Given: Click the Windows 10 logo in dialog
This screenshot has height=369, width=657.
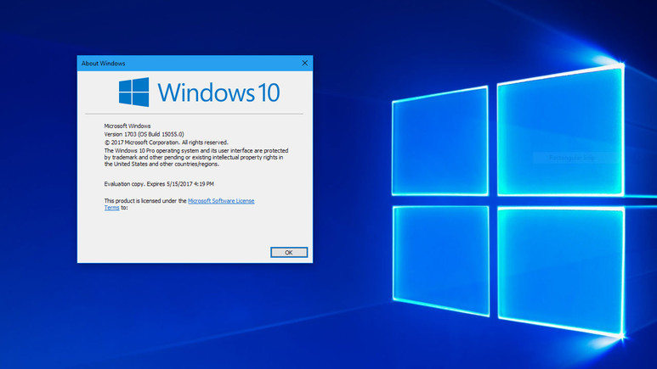Looking at the screenshot, I should tap(199, 92).
